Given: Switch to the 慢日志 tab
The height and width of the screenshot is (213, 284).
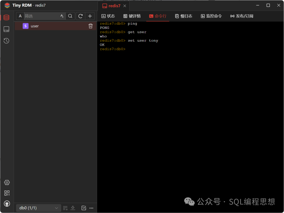Looking at the screenshot, I should (x=184, y=16).
